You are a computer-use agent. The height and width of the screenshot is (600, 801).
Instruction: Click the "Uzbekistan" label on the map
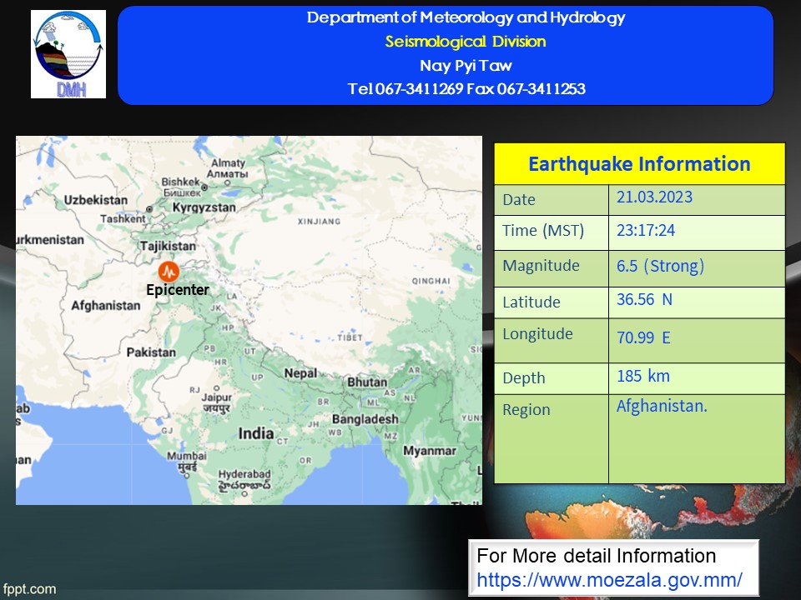(95, 200)
